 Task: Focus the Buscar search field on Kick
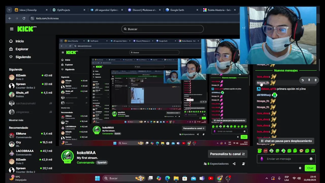click(x=162, y=29)
